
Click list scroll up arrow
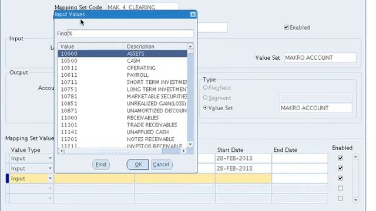click(190, 46)
